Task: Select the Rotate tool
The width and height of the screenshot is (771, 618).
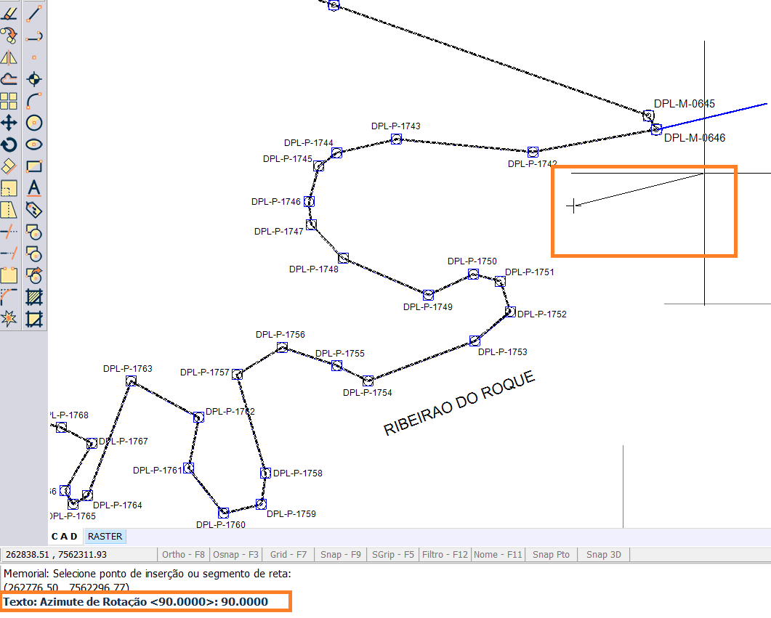Action: pos(9,145)
